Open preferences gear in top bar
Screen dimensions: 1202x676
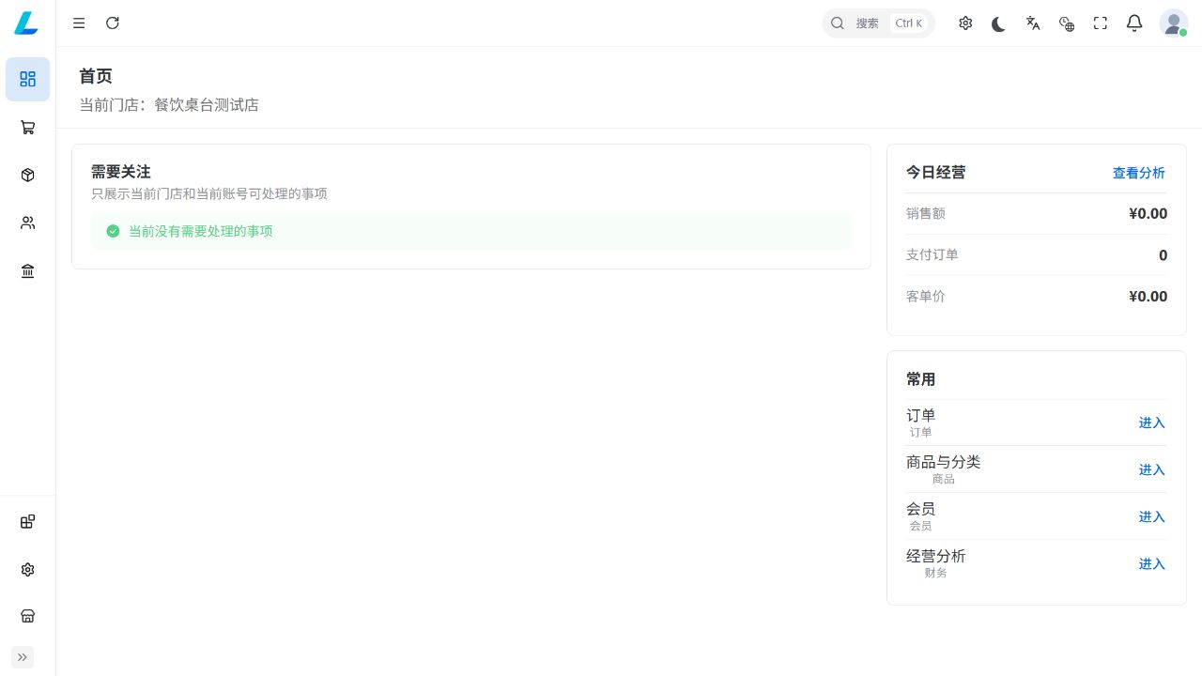point(965,23)
